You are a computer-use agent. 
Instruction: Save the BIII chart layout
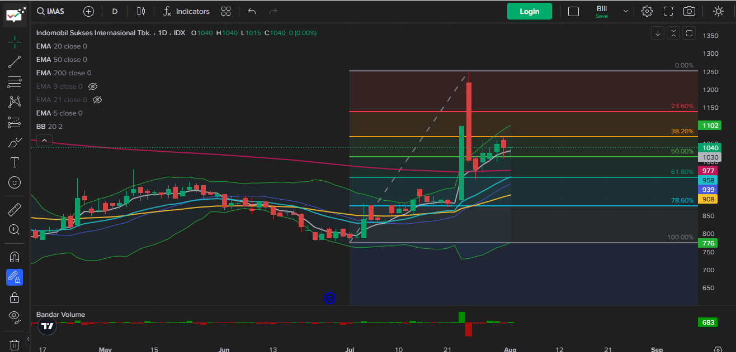(x=602, y=12)
